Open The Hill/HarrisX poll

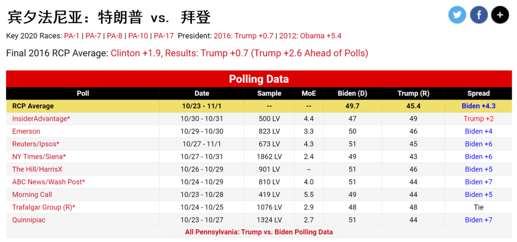pos(37,169)
